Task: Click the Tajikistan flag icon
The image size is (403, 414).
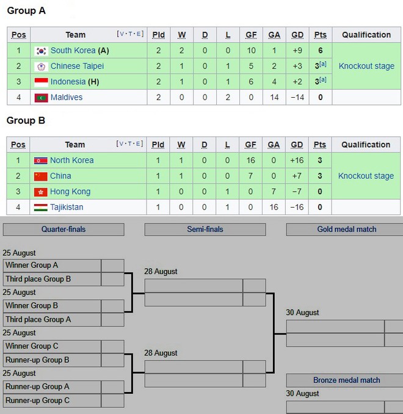Action: [x=41, y=207]
